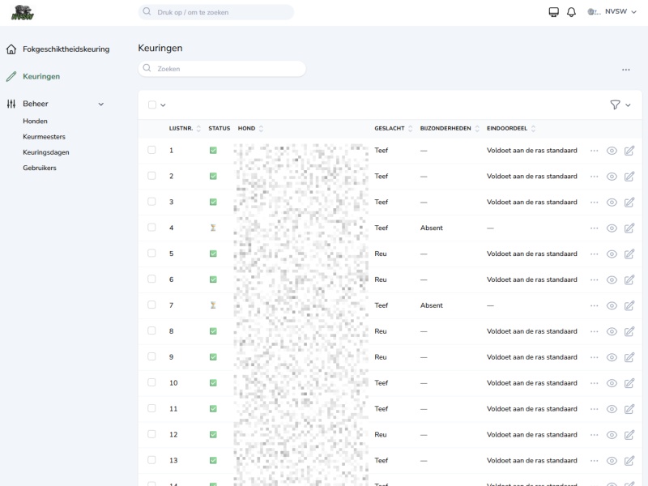Open the three-dot actions for row 4
The height and width of the screenshot is (486, 648).
(595, 228)
